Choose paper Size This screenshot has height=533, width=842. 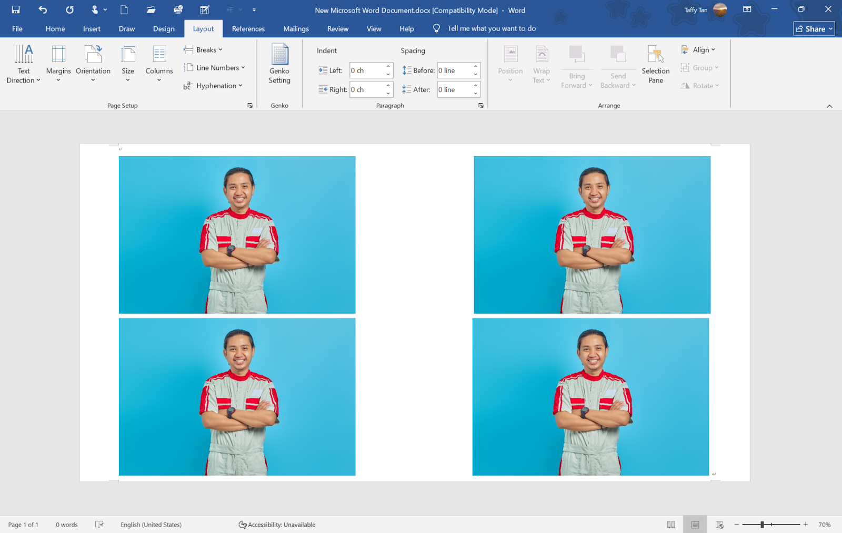coord(128,65)
